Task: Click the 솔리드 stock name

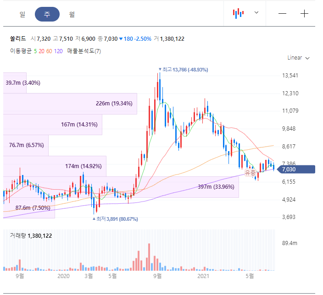Action: (18, 38)
